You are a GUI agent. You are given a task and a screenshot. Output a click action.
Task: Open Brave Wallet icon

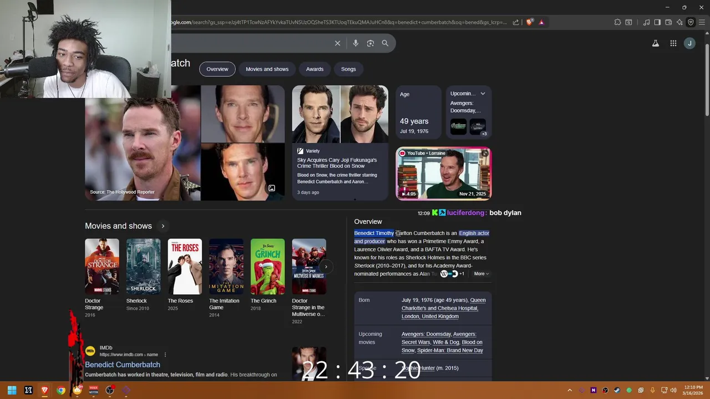point(668,22)
